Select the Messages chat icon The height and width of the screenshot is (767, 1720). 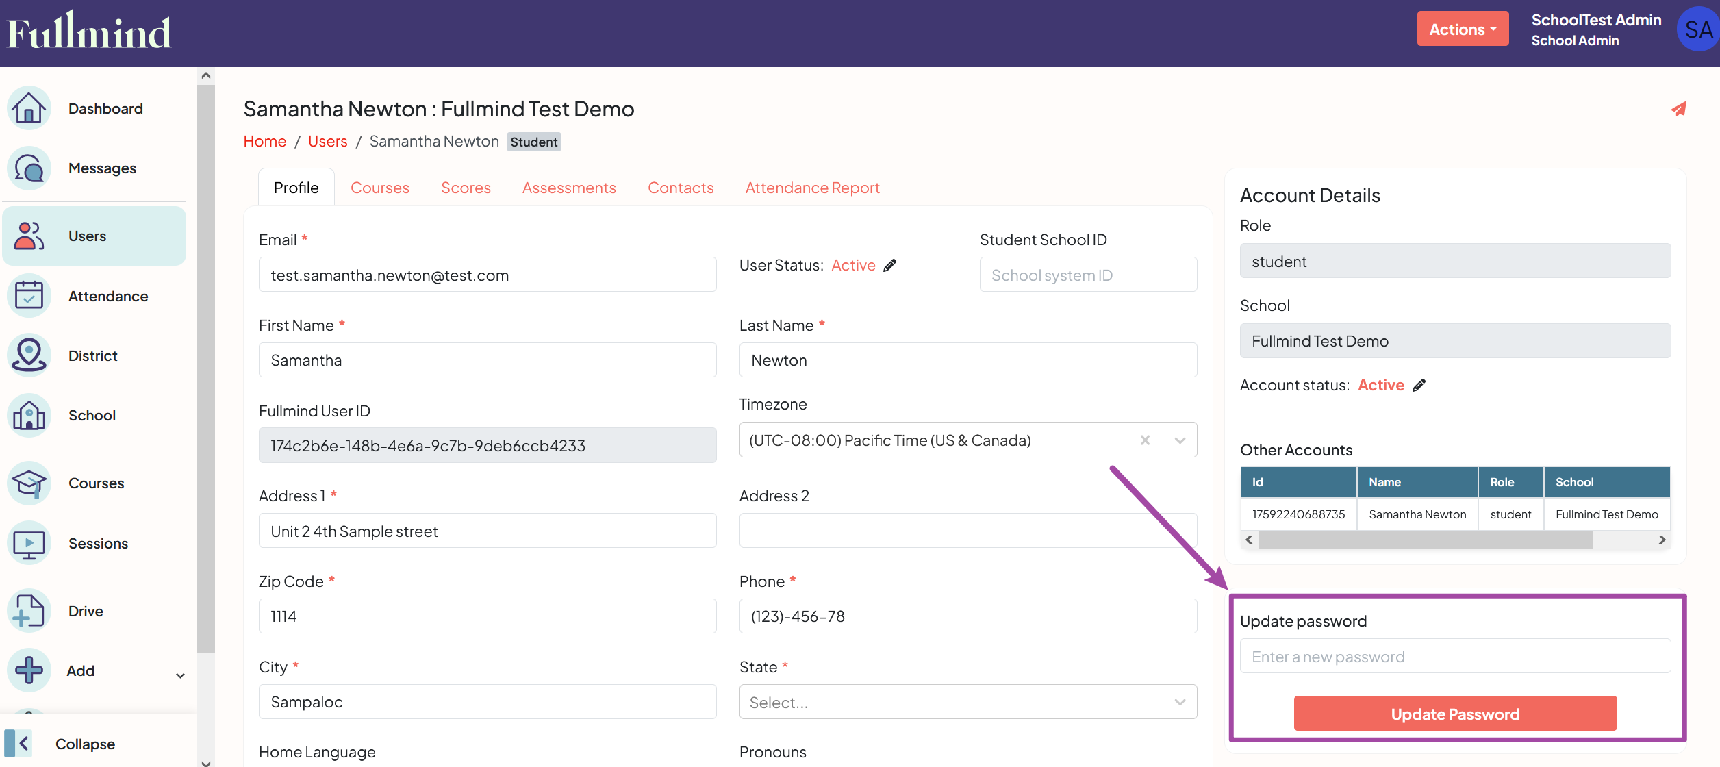(x=29, y=168)
